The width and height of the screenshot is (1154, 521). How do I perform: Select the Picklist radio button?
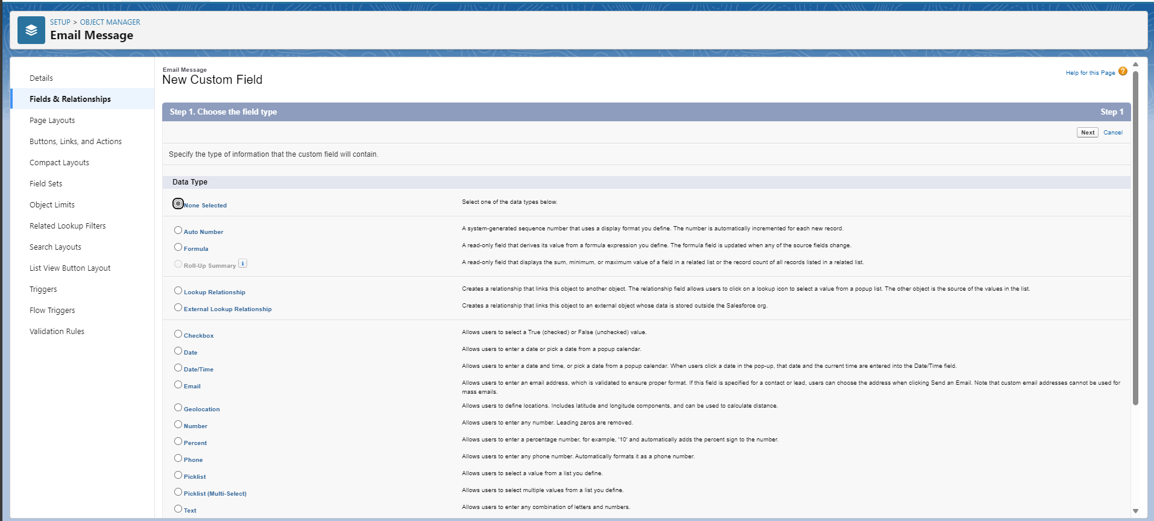(178, 475)
